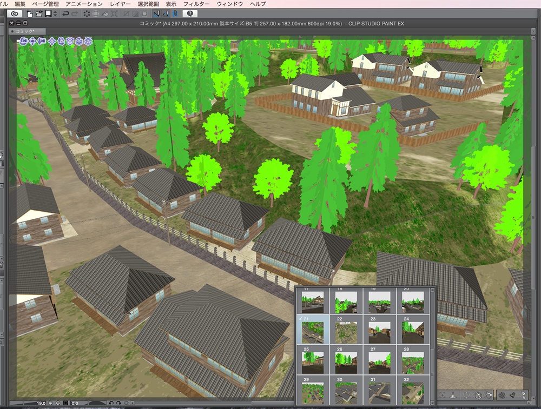The width and height of the screenshot is (541, 409).
Task: Select camera preset thumbnail 23
Action: [x=380, y=330]
